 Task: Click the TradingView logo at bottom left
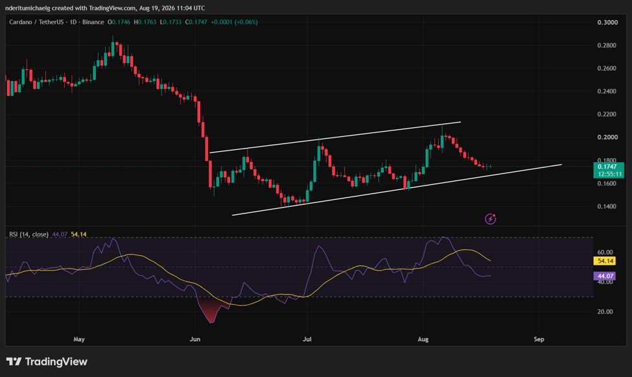pos(47,361)
